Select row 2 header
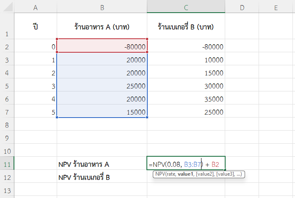Screen dimensions: 295x198 (x=7, y=45)
